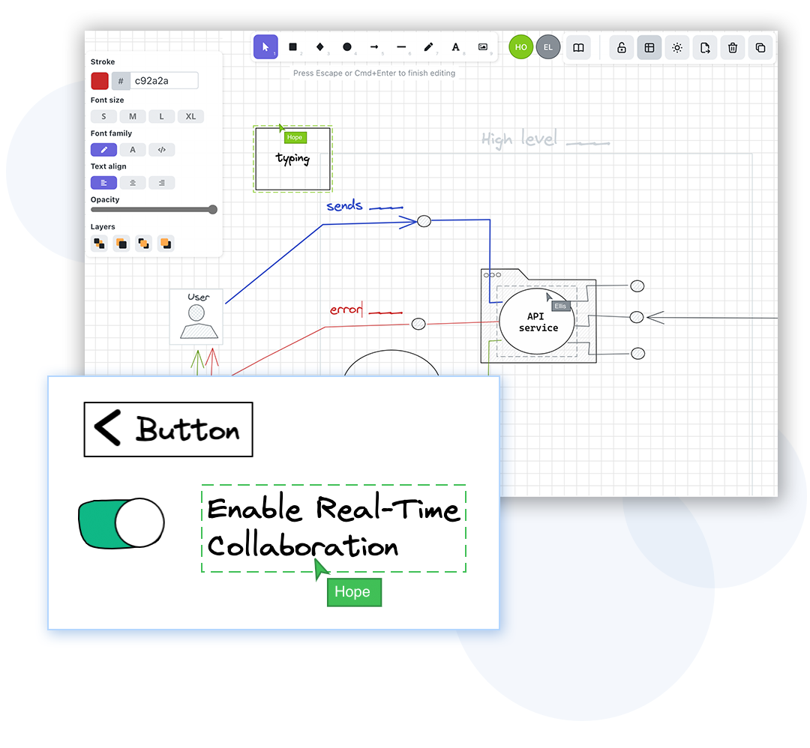Click the green HO collaborator avatar
This screenshot has height=748, width=810.
click(x=520, y=47)
